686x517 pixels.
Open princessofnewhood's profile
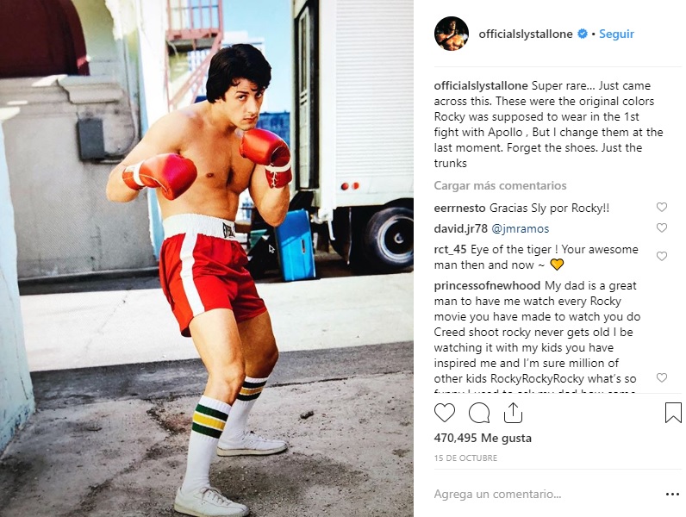click(487, 285)
